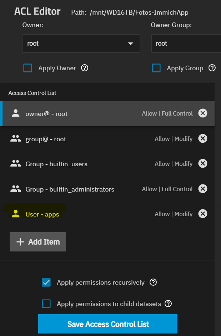Remove the builtin_users group entry
The width and height of the screenshot is (221, 336).
(202, 164)
